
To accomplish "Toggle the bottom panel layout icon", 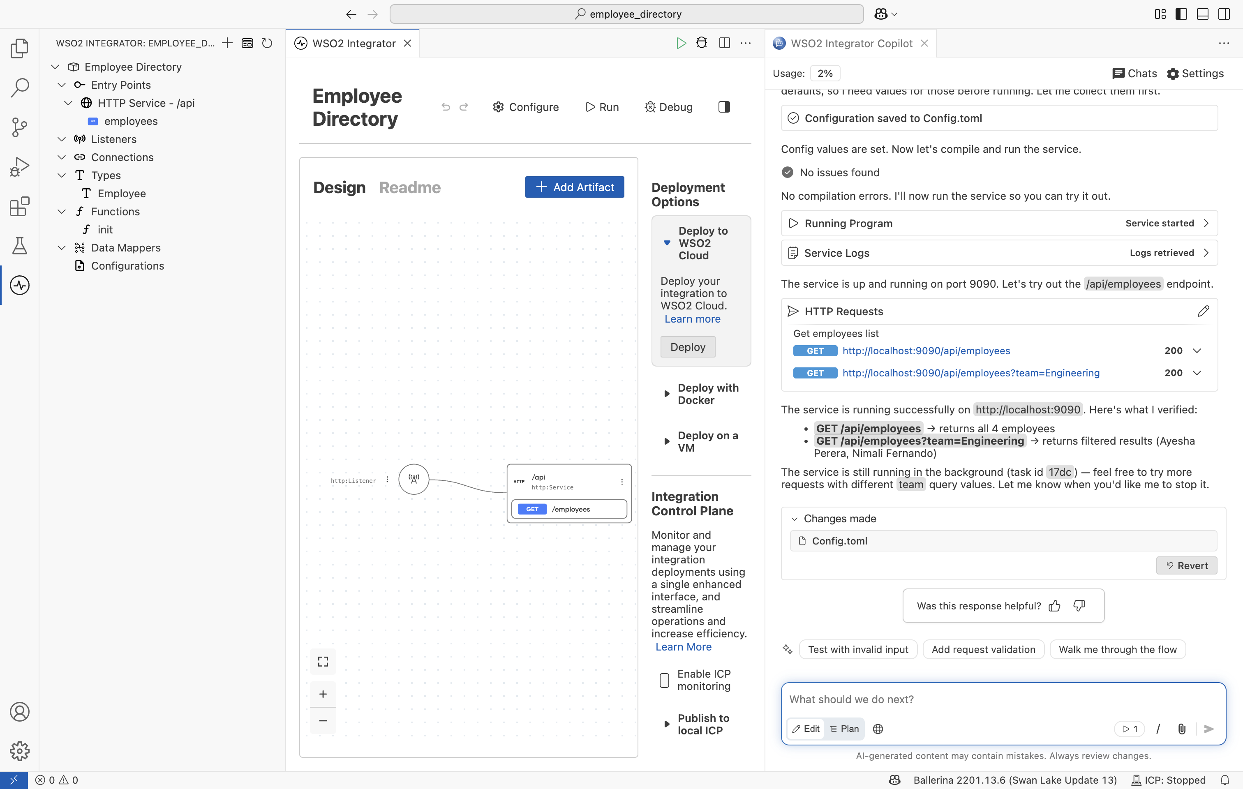I will point(1202,14).
